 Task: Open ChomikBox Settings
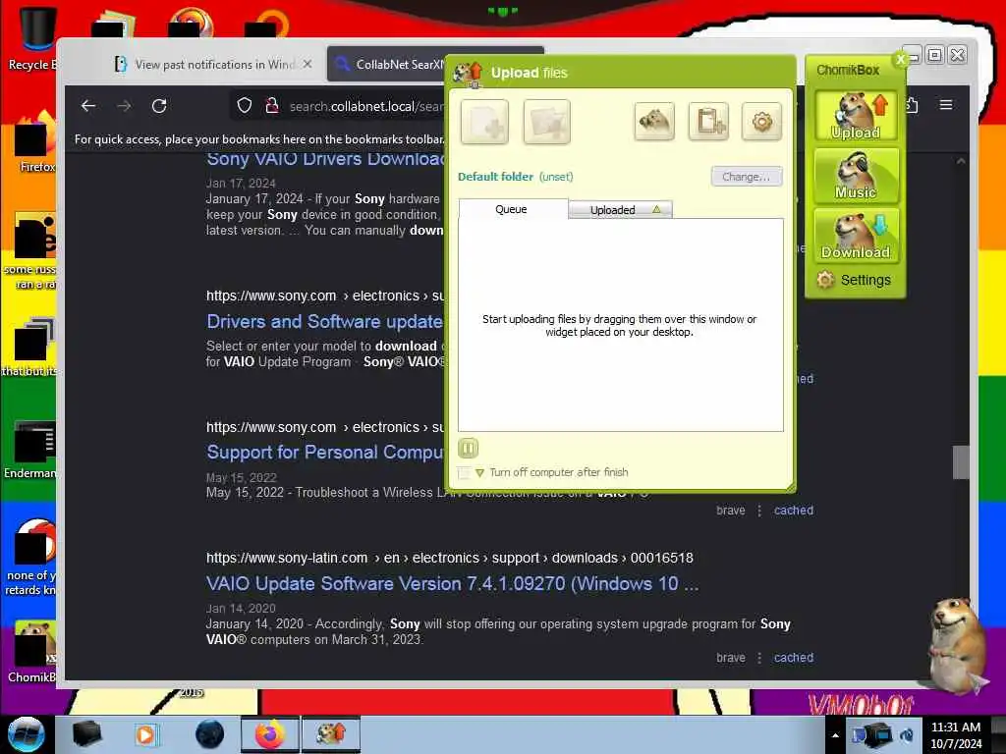pos(854,280)
